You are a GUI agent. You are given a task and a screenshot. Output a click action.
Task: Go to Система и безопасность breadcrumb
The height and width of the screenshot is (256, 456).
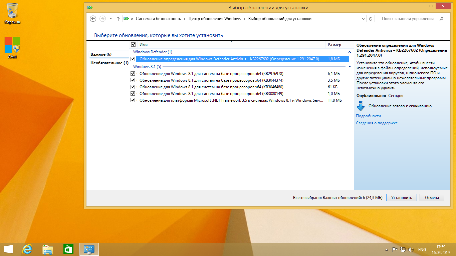point(158,19)
